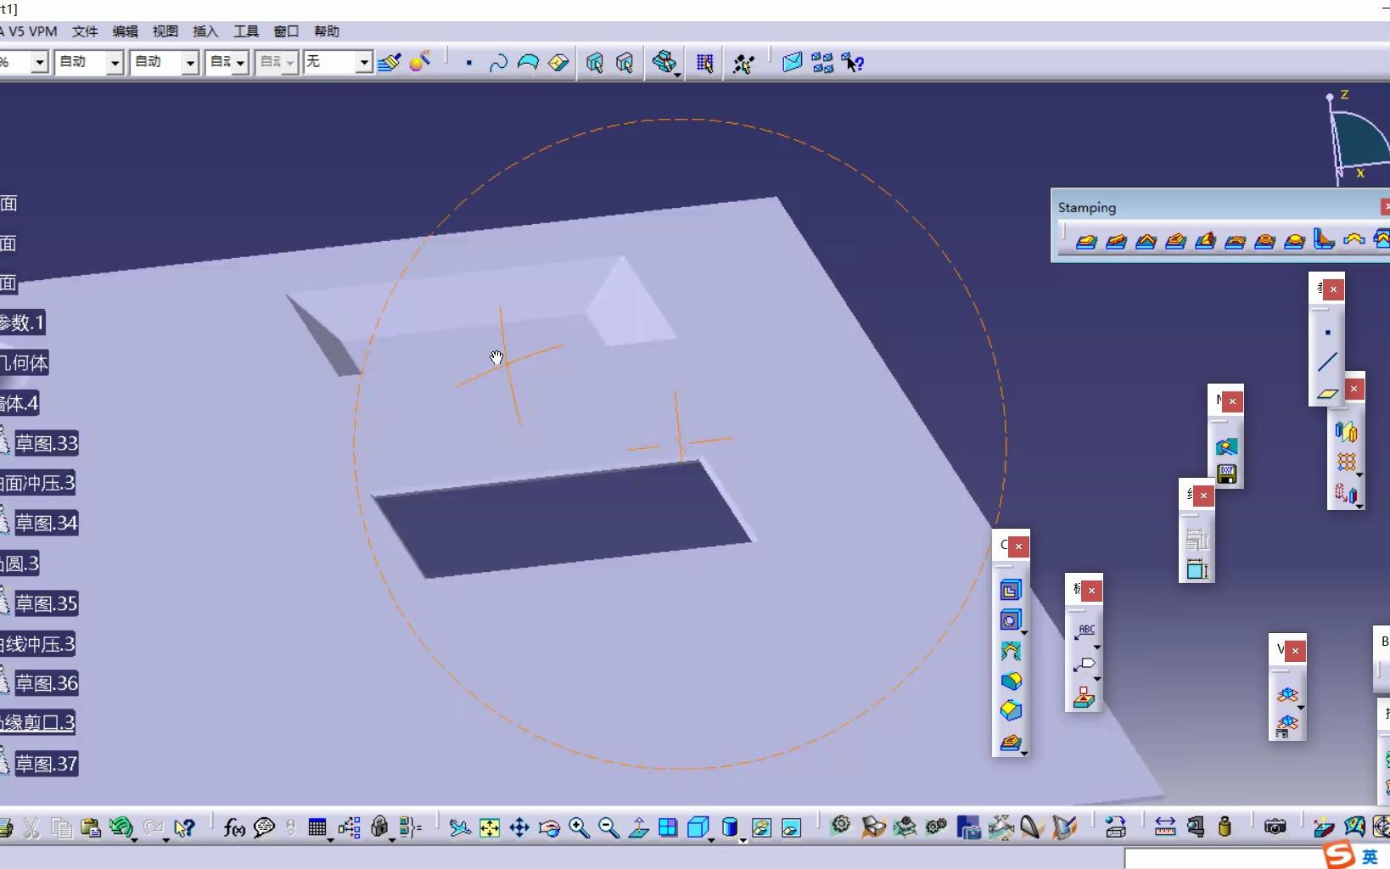Click the Paste clipboard icon
The width and height of the screenshot is (1390, 869).
pos(91,827)
